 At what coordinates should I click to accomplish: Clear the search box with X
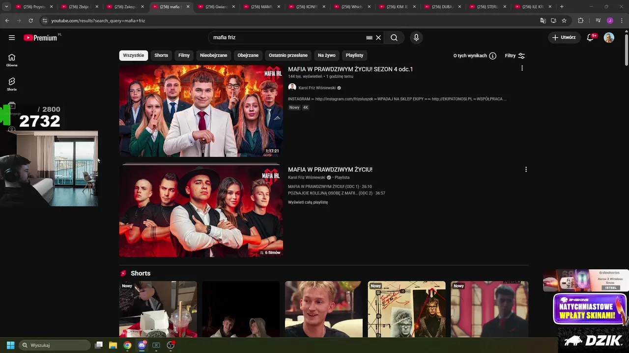(378, 38)
